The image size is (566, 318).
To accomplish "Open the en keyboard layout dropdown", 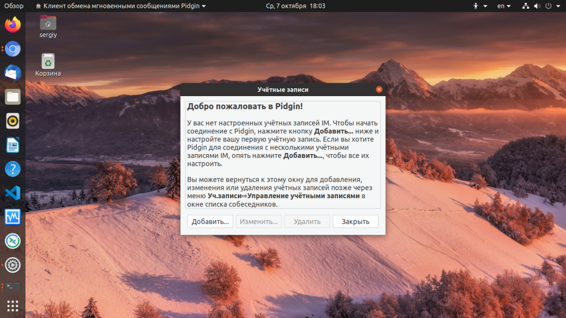I will point(504,6).
